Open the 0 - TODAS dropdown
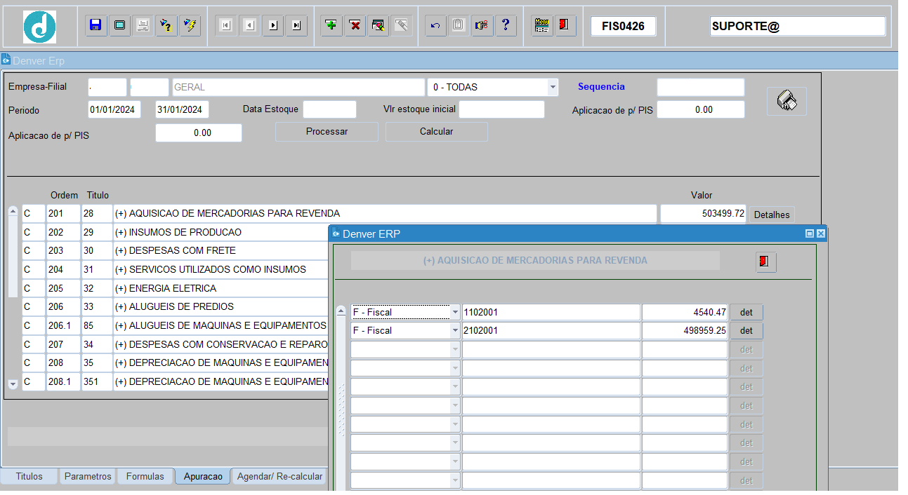908x495 pixels. click(553, 88)
